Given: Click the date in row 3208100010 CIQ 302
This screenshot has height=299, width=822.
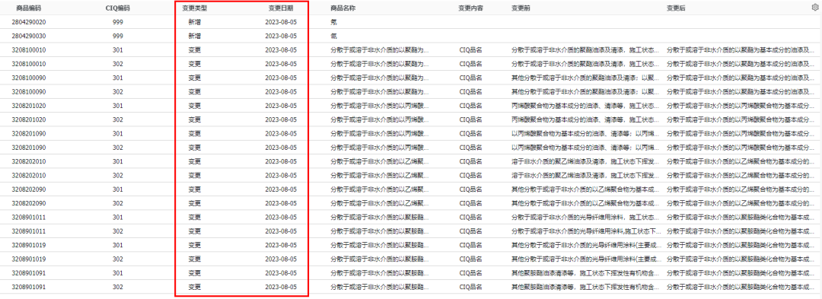Looking at the screenshot, I should [281, 64].
